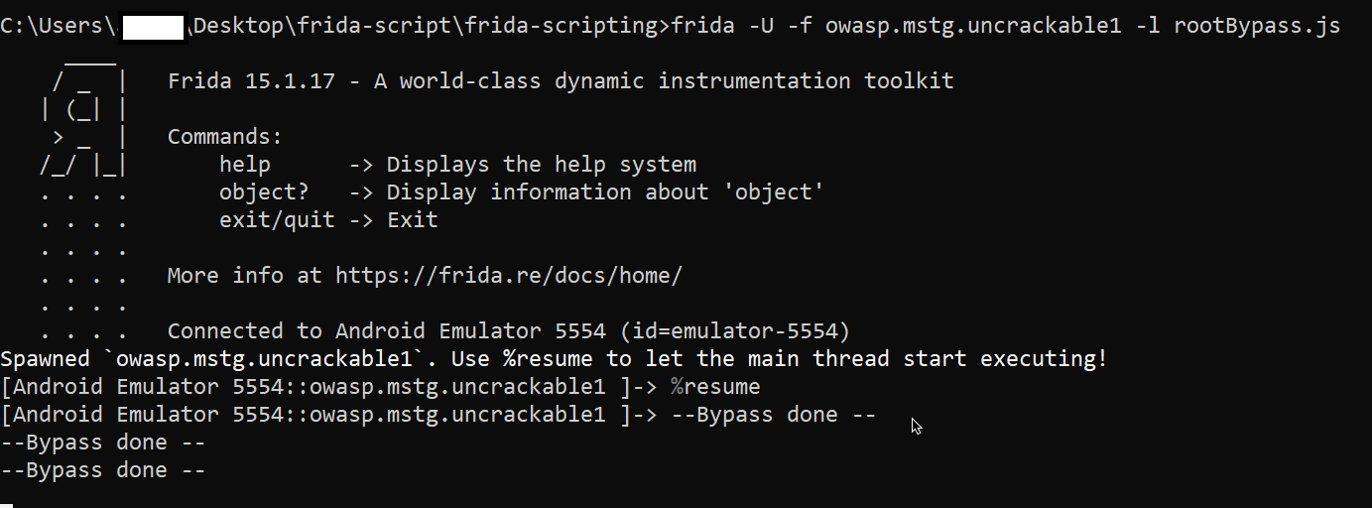Click the redacted username block in the path
This screenshot has height=508, width=1372.
pyautogui.click(x=152, y=27)
